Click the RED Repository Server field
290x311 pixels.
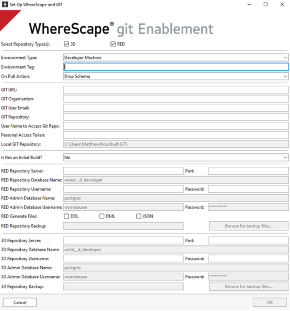pos(123,171)
